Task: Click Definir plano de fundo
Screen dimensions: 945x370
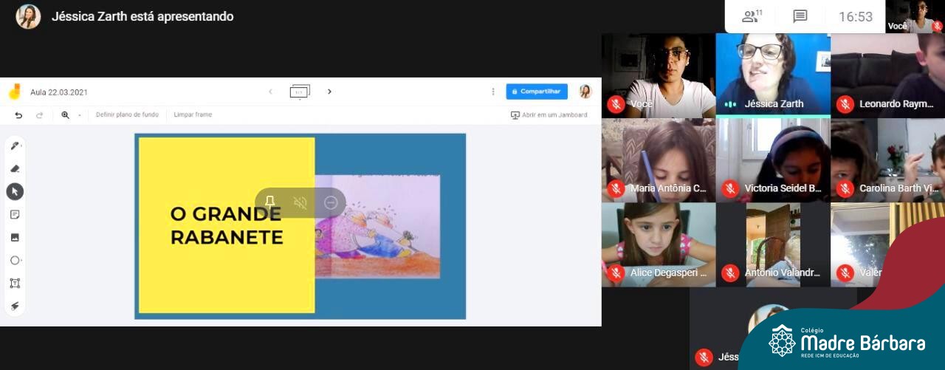Action: click(x=127, y=115)
